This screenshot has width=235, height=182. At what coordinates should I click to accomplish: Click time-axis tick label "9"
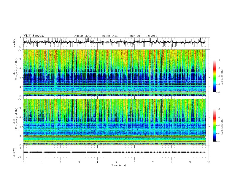[190, 162]
